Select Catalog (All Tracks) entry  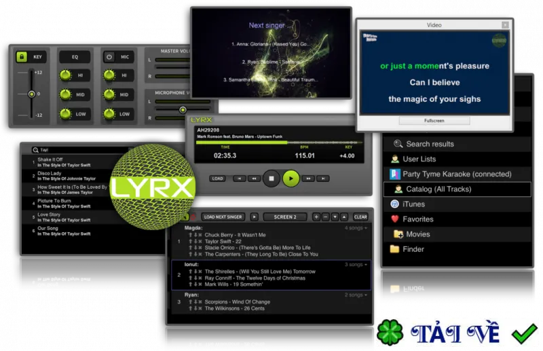coord(457,189)
